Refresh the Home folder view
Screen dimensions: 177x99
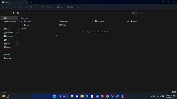(133, 13)
